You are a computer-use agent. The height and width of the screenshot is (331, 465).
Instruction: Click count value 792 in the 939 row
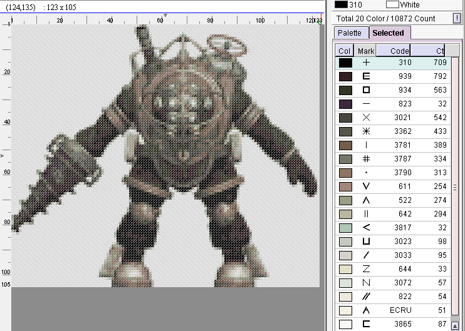(440, 76)
